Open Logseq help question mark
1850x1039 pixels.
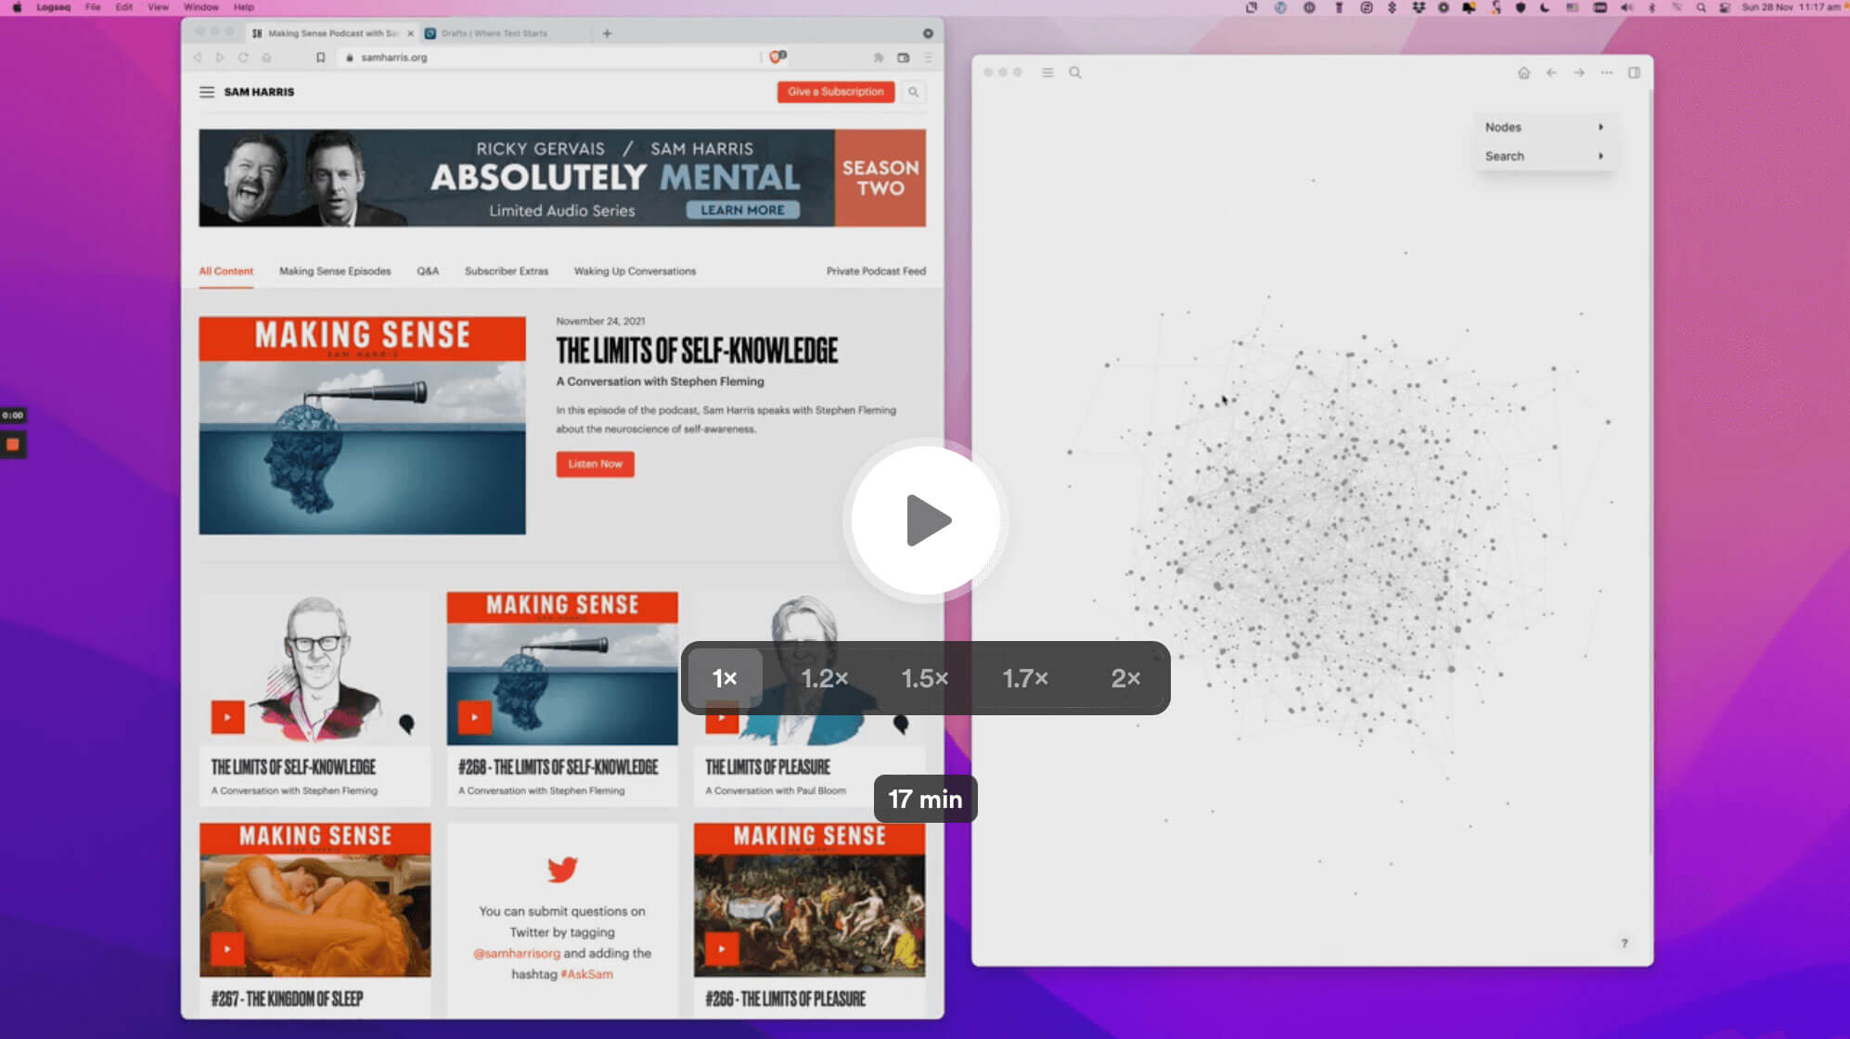pyautogui.click(x=1624, y=943)
